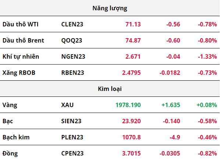Click the Brent change value -0.60
Screen dimensions: 220x161
pos(173,40)
